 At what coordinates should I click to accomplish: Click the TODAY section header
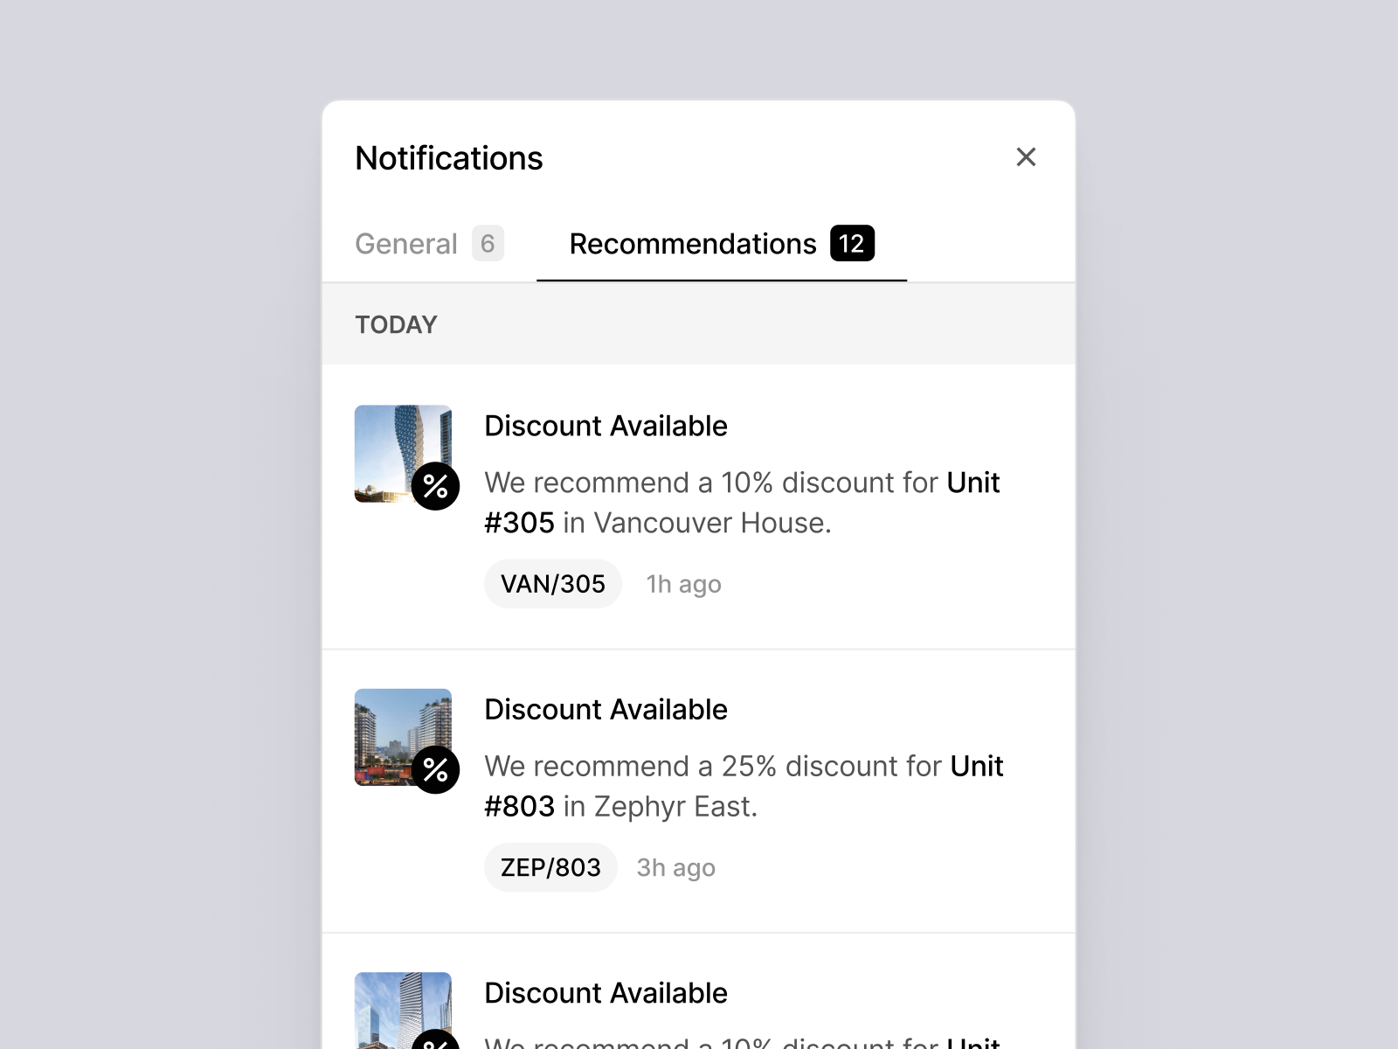[x=397, y=324]
